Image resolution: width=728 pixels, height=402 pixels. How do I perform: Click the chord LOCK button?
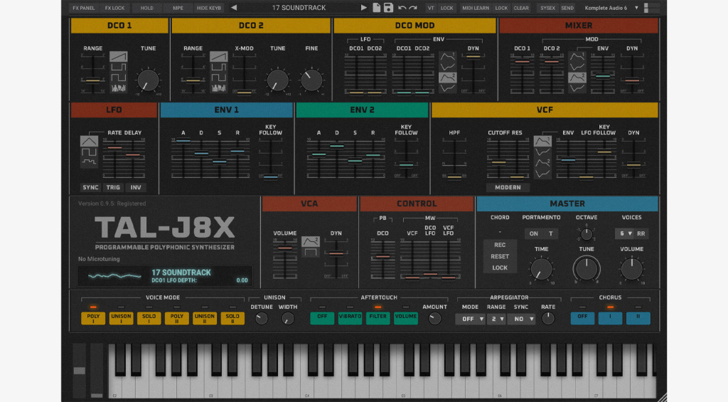click(500, 268)
